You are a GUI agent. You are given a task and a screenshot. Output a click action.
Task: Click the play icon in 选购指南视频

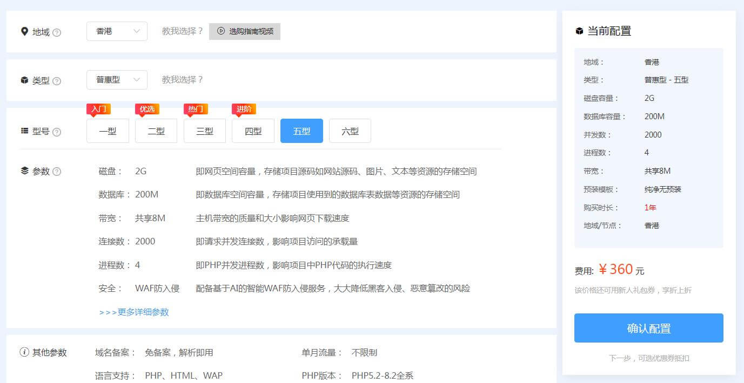[220, 31]
